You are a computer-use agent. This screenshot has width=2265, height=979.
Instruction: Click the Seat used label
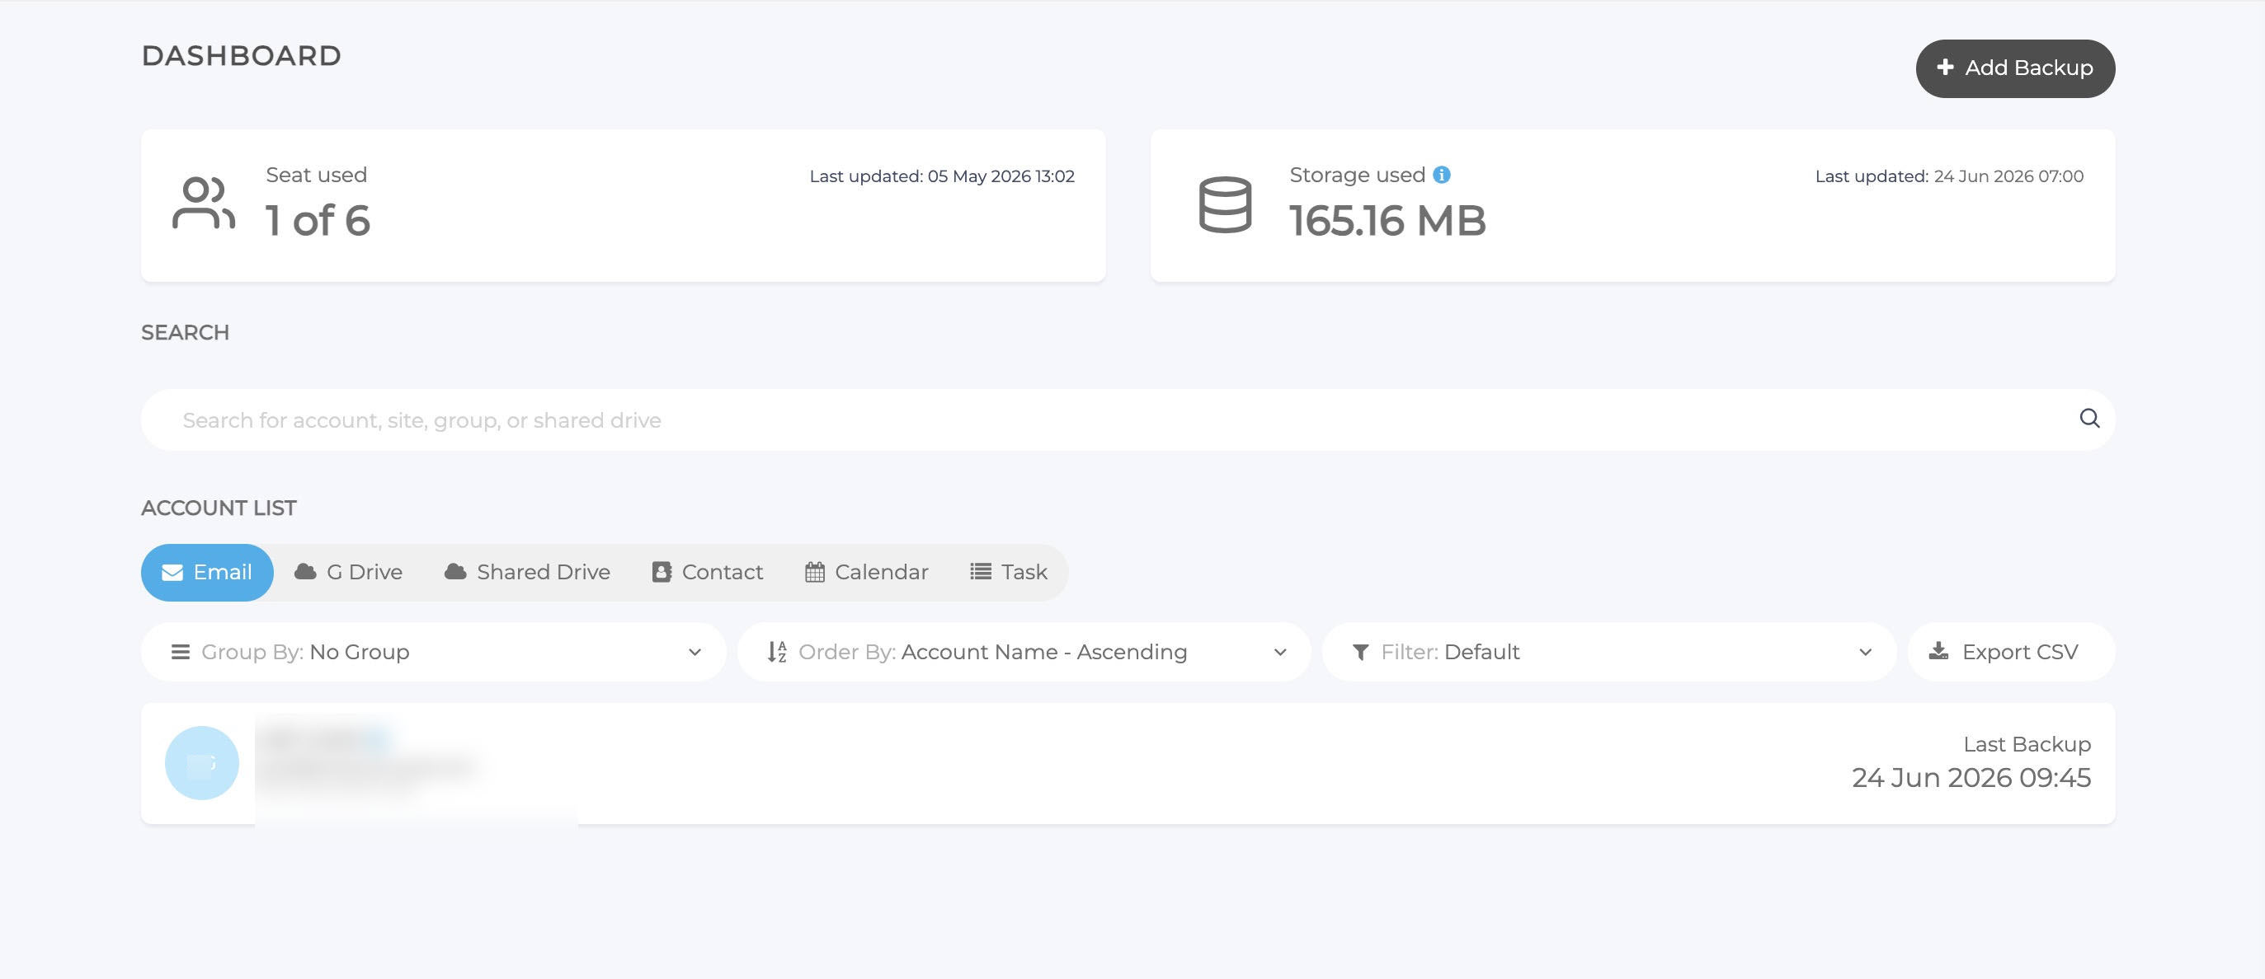click(x=317, y=175)
